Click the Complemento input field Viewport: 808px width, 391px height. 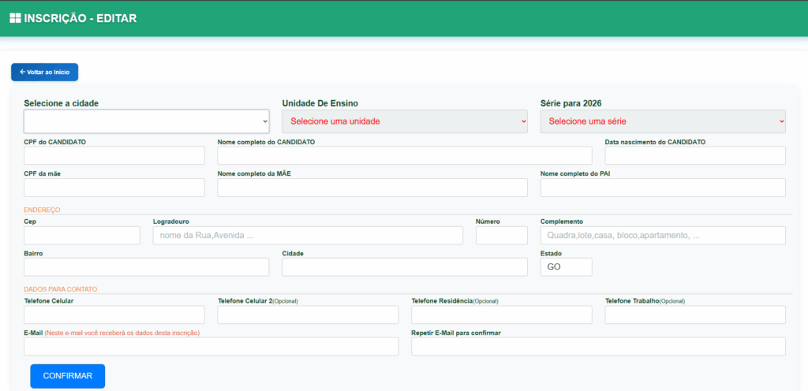click(663, 236)
